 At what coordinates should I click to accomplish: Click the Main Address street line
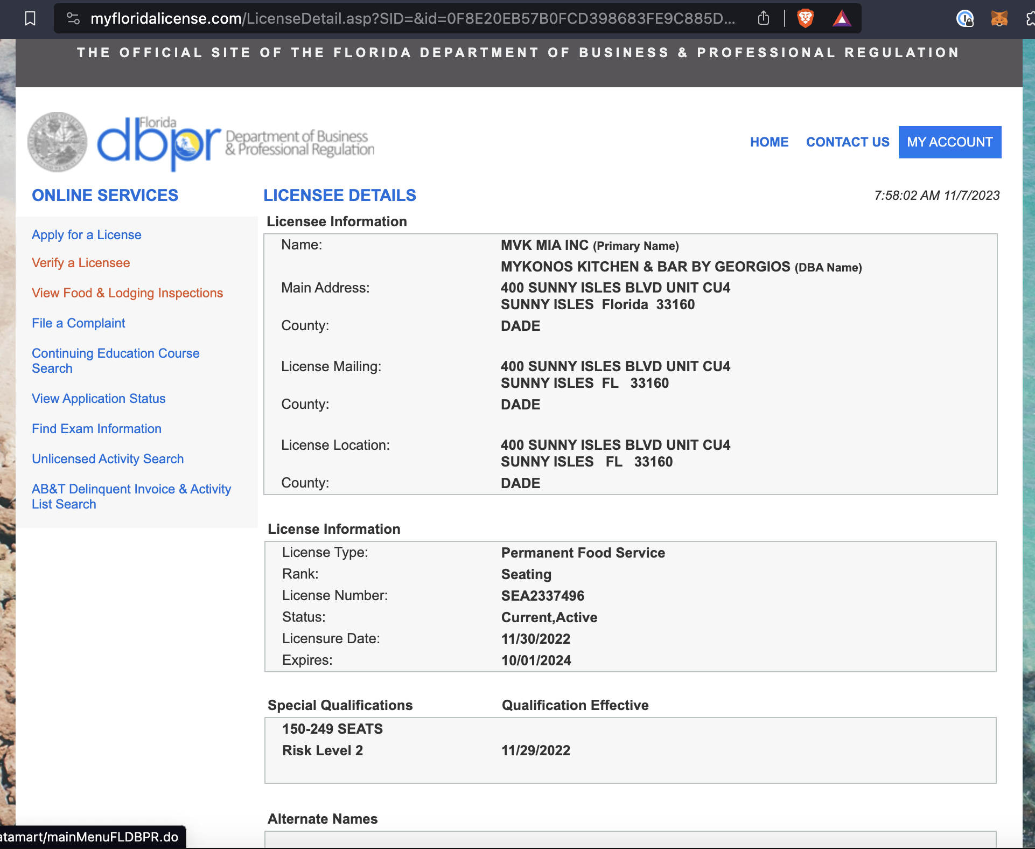[616, 288]
